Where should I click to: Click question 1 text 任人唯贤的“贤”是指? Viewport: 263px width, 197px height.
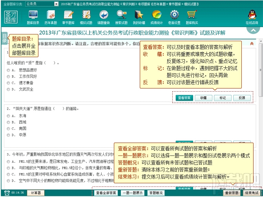coord(33,63)
